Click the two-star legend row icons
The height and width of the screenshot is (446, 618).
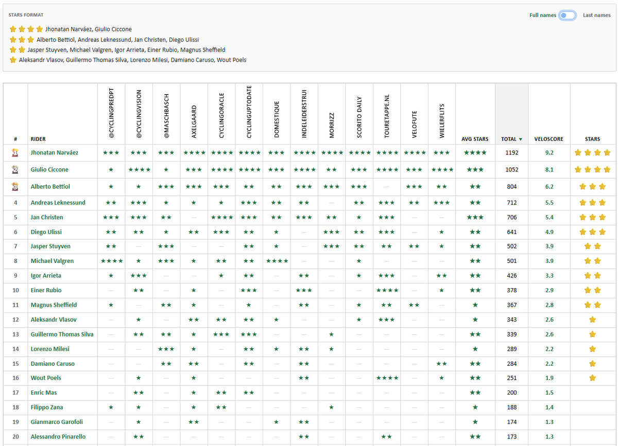(x=18, y=50)
